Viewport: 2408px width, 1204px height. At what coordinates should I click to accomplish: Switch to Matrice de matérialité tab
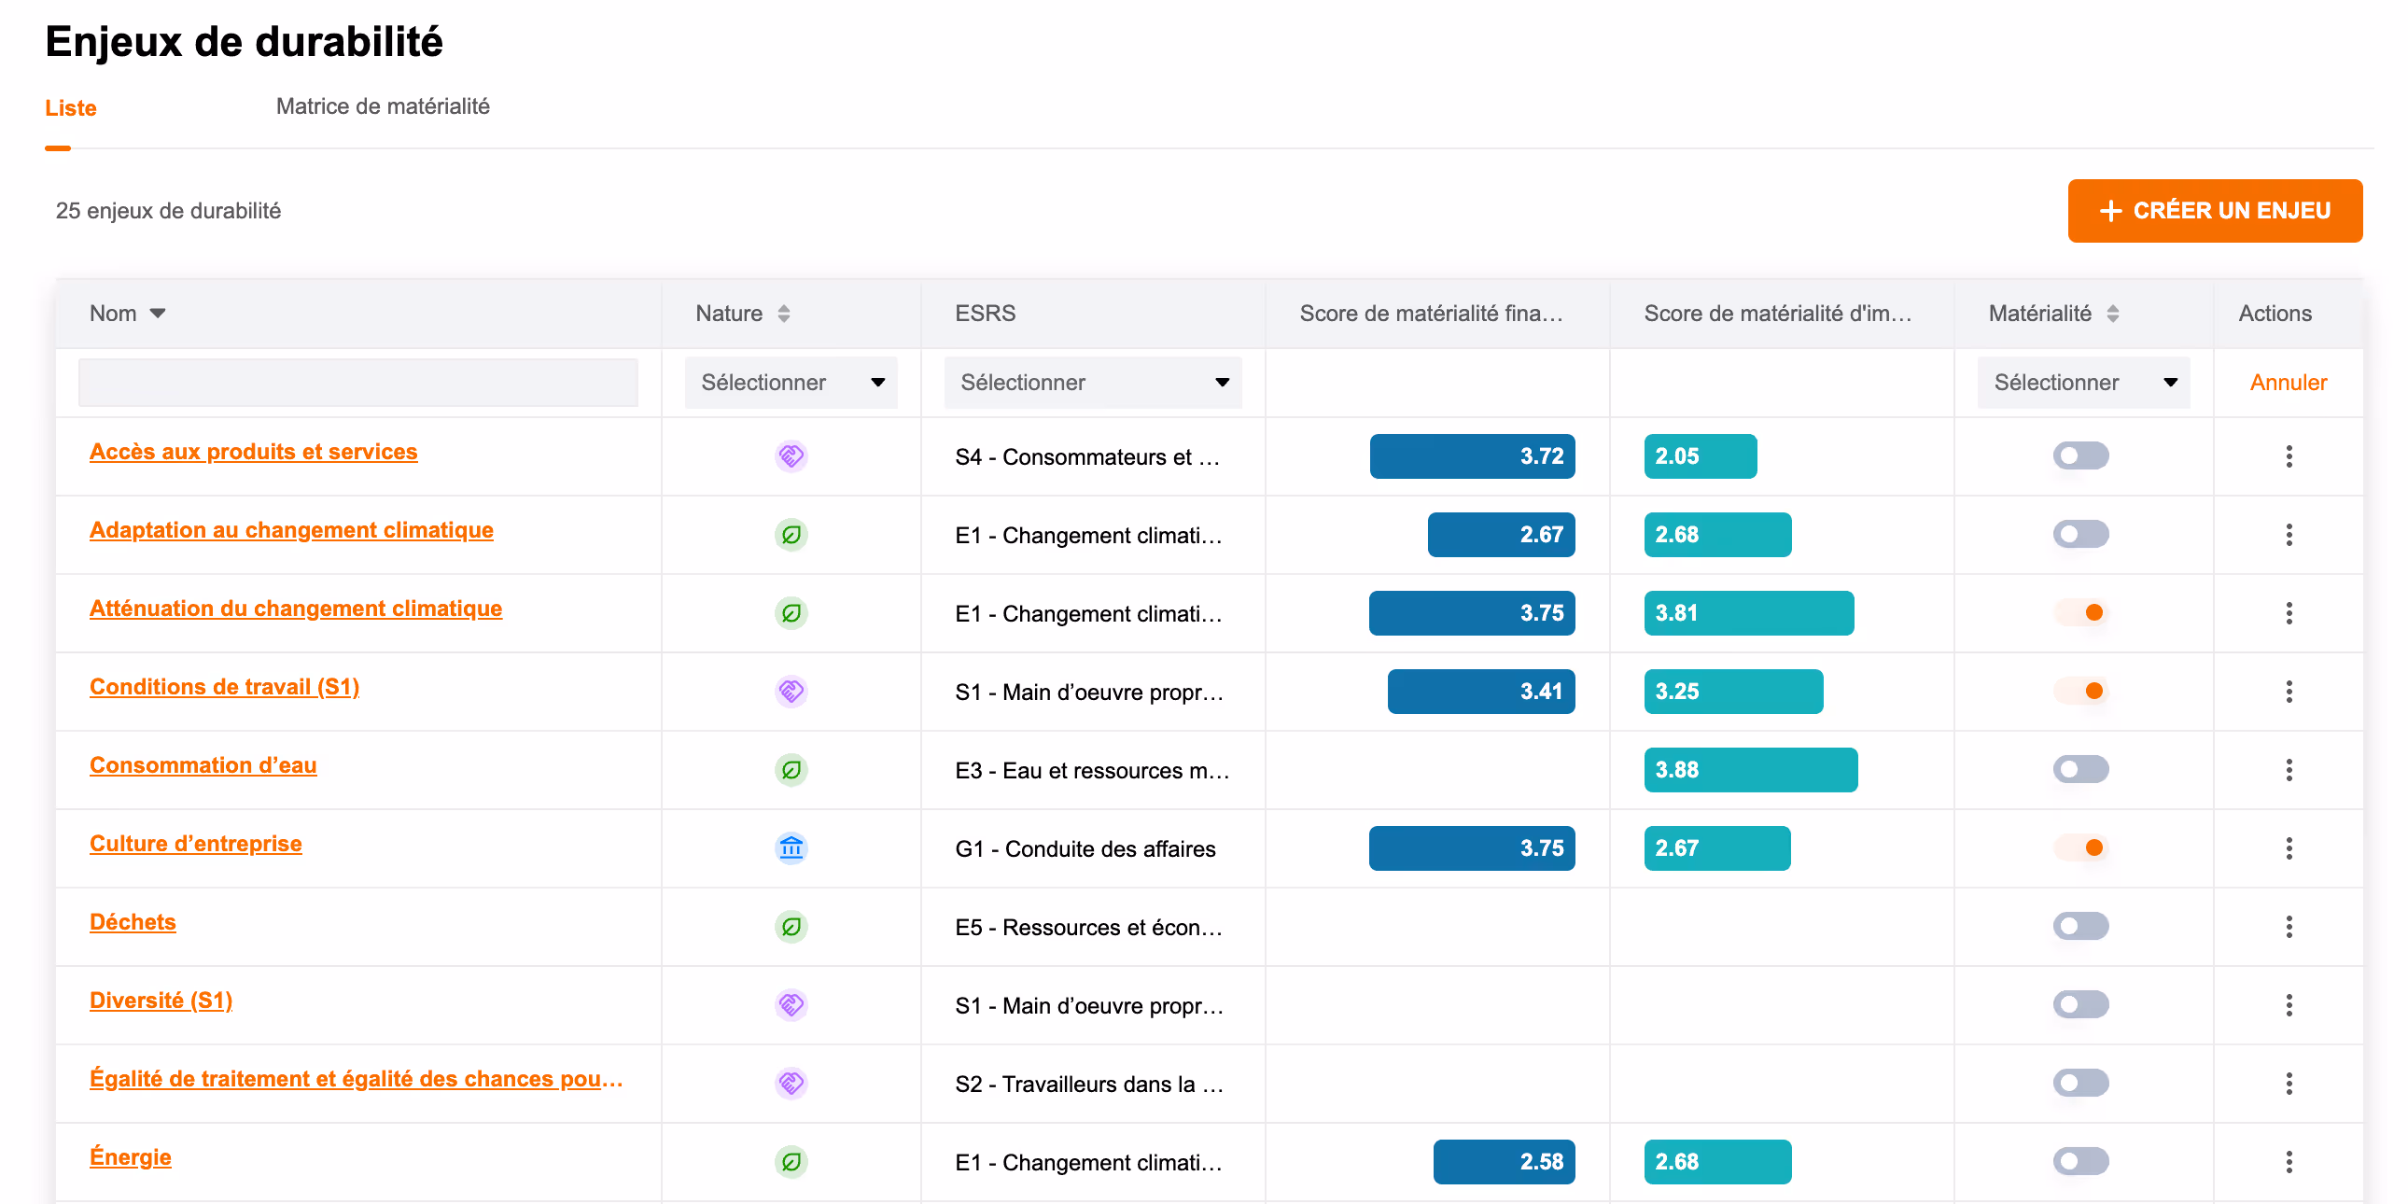click(383, 106)
